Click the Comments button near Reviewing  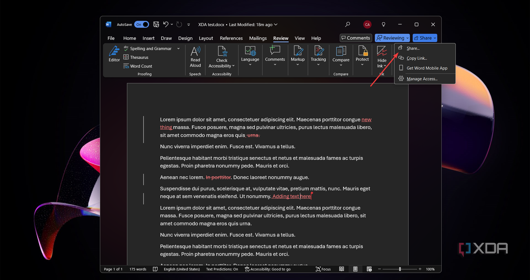(x=356, y=38)
